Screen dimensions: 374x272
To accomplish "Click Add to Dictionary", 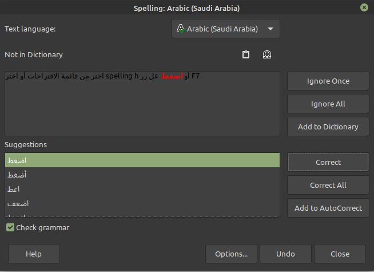I will click(x=328, y=127).
